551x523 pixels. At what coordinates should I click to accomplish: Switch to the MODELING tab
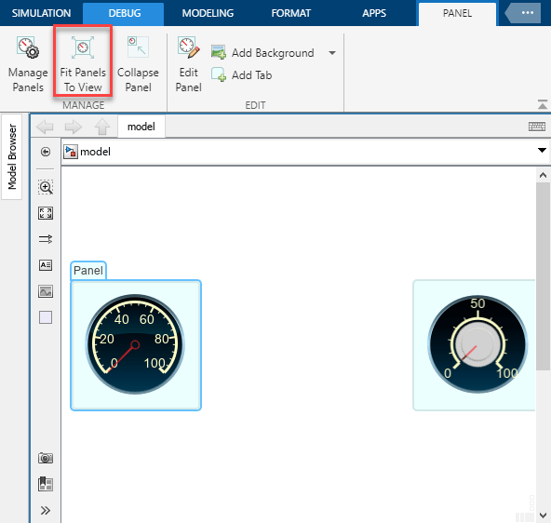tap(208, 13)
